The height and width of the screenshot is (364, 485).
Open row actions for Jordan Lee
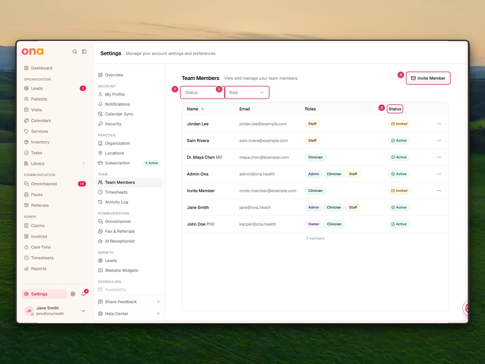[x=439, y=124]
